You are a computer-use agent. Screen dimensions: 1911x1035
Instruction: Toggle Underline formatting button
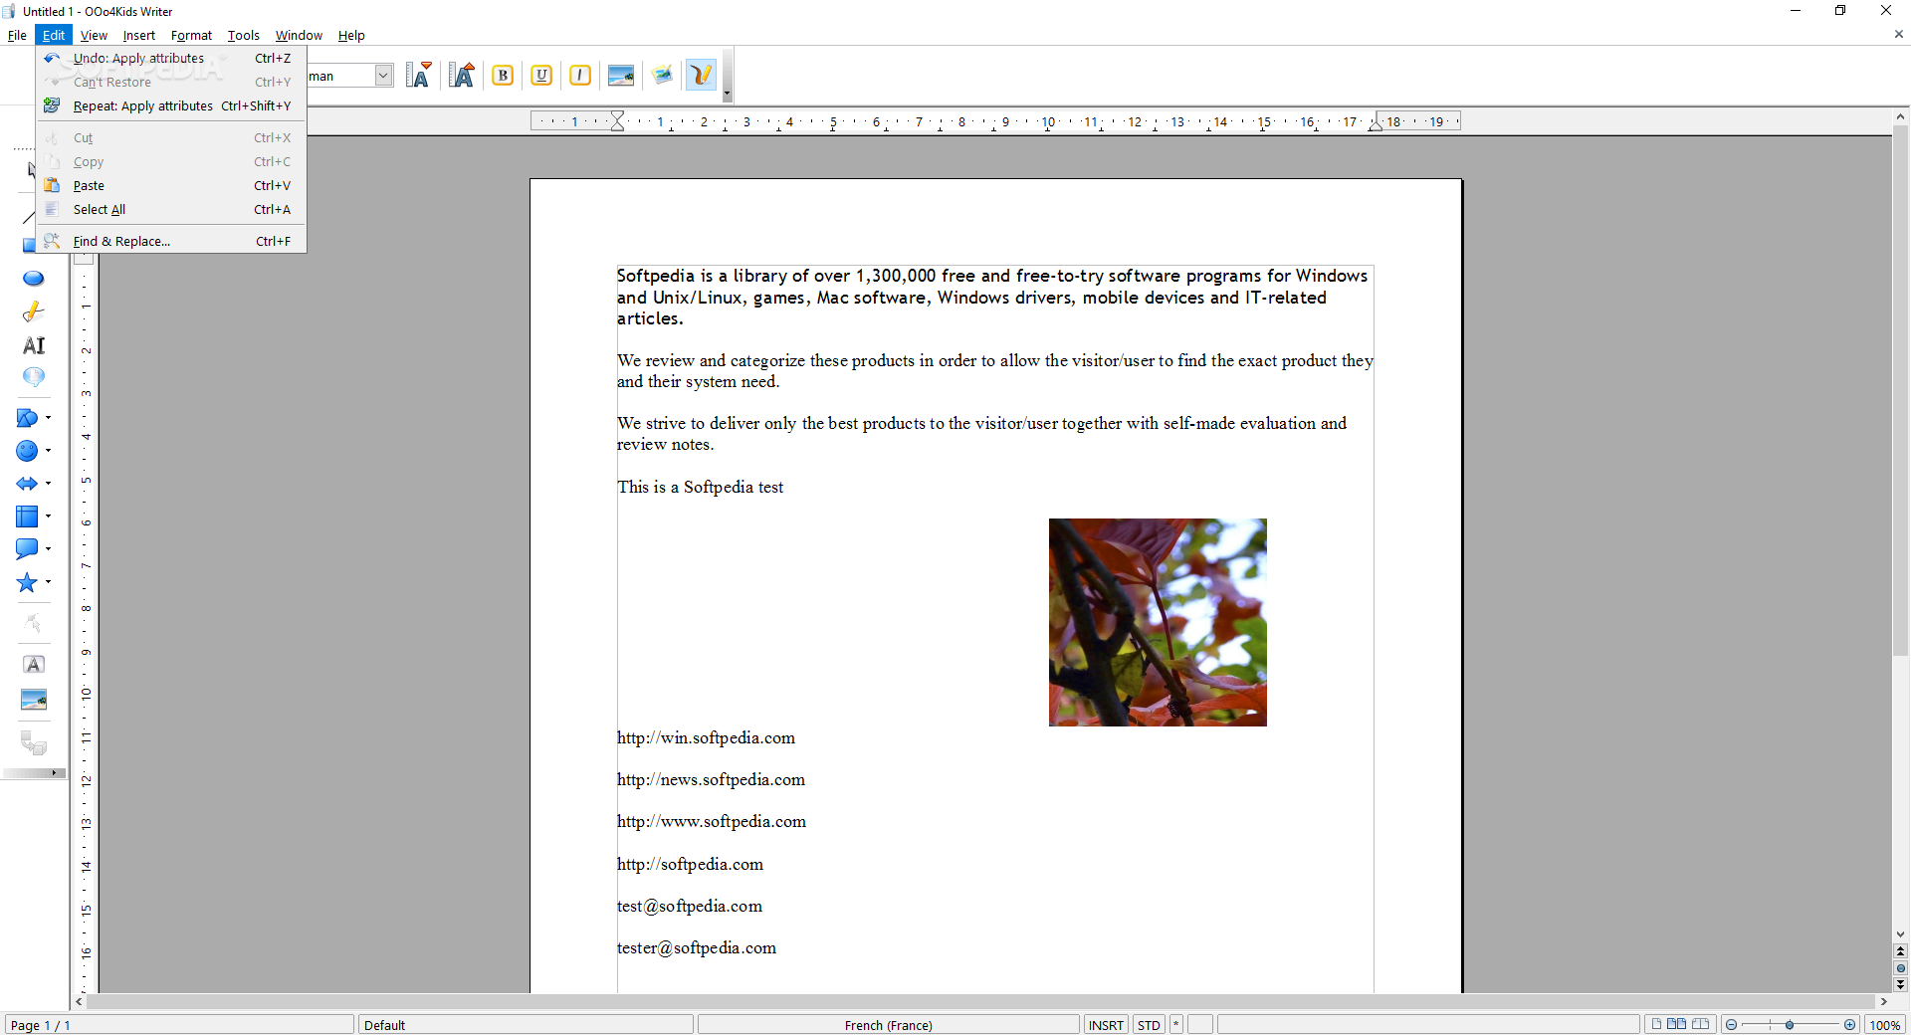tap(541, 76)
